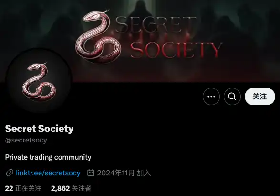The width and height of the screenshot is (280, 196).
Task: Click the following count 22
Action: [x=9, y=188]
